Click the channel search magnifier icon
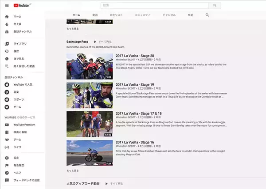This screenshot has width=266, height=189. click(x=207, y=15)
